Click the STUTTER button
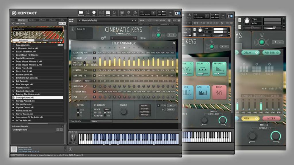294x165 pixels. click(x=145, y=109)
